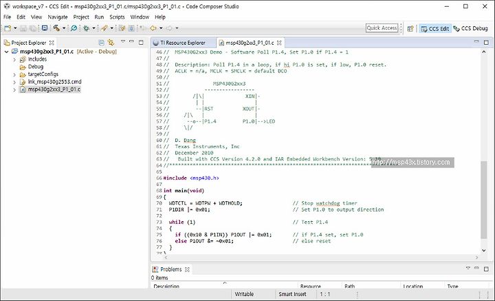The width and height of the screenshot is (495, 301).
Task: Click the Open Perspective icon
Action: tap(410, 28)
